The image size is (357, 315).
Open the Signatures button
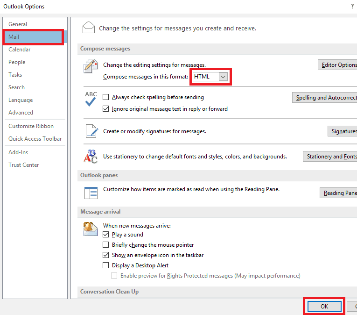tap(343, 131)
